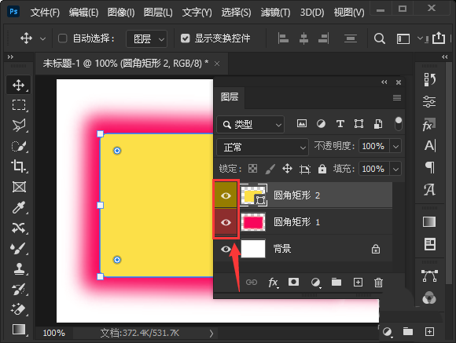The width and height of the screenshot is (456, 343).
Task: Open the Channels panel icon
Action: click(429, 297)
